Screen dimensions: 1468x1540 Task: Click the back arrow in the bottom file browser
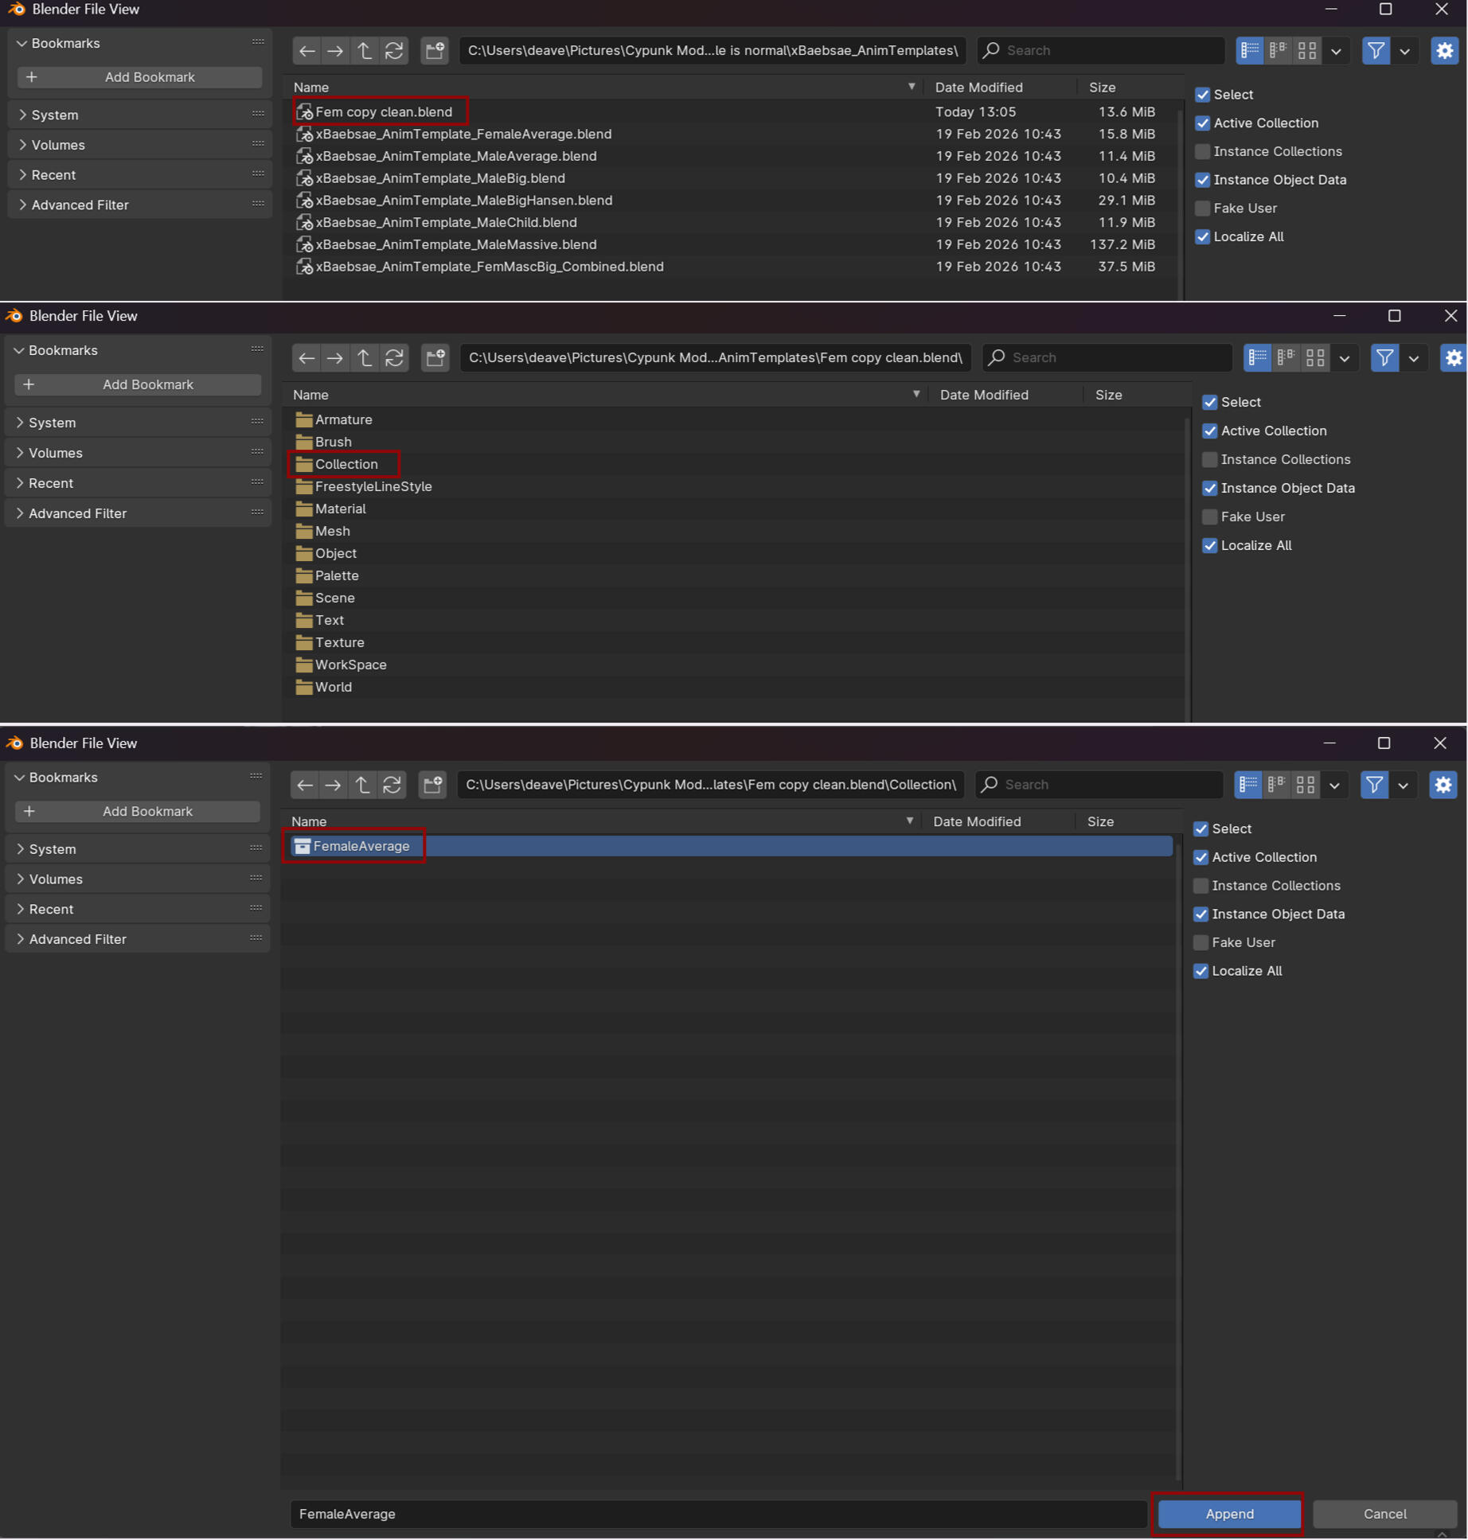coord(305,785)
